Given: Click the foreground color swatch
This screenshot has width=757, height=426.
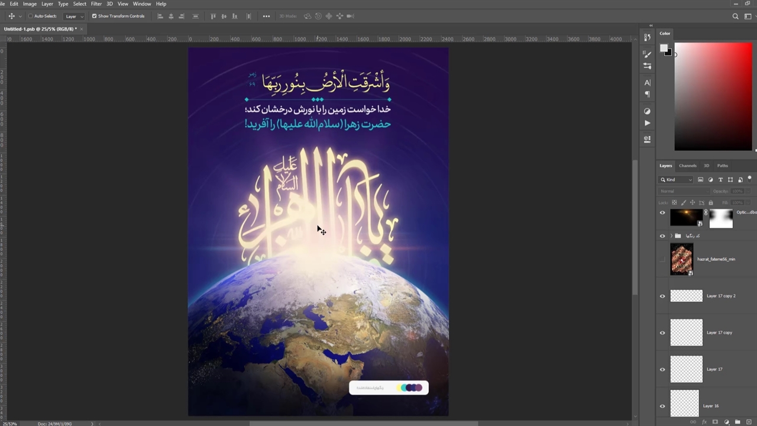Looking at the screenshot, I should click(x=664, y=48).
